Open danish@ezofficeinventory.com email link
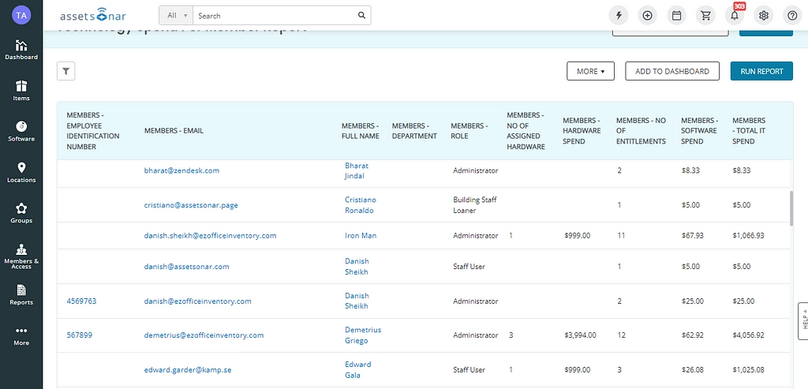The height and width of the screenshot is (389, 808). pyautogui.click(x=197, y=301)
